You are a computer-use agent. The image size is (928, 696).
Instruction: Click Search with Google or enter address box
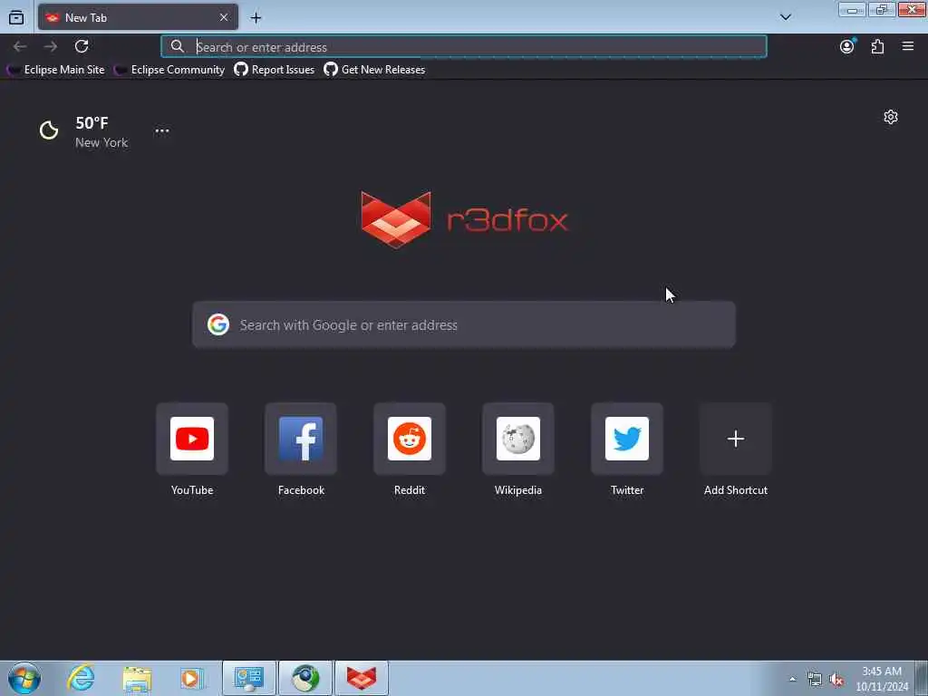pyautogui.click(x=464, y=325)
